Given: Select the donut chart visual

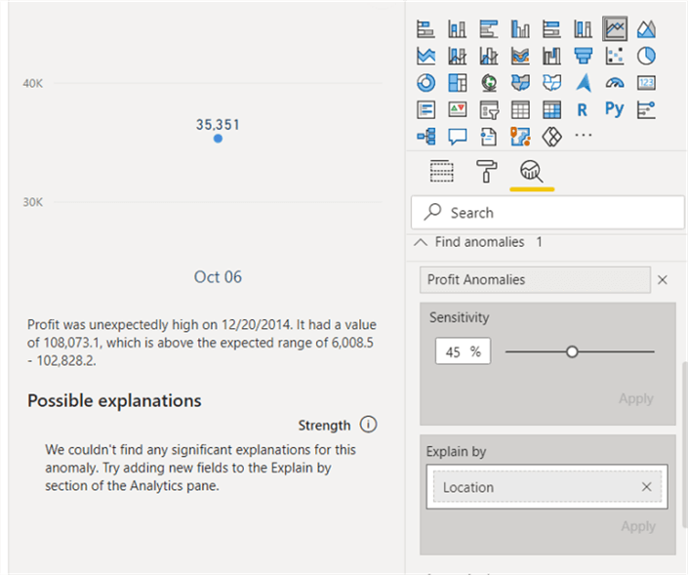Looking at the screenshot, I should pos(425,83).
